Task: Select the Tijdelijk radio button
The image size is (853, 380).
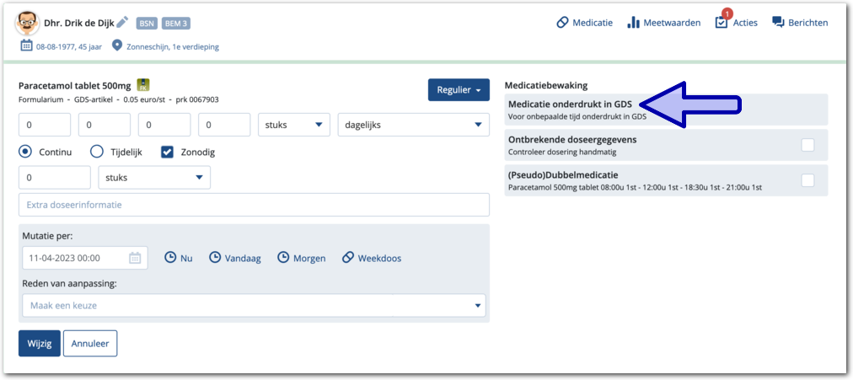Action: point(97,152)
